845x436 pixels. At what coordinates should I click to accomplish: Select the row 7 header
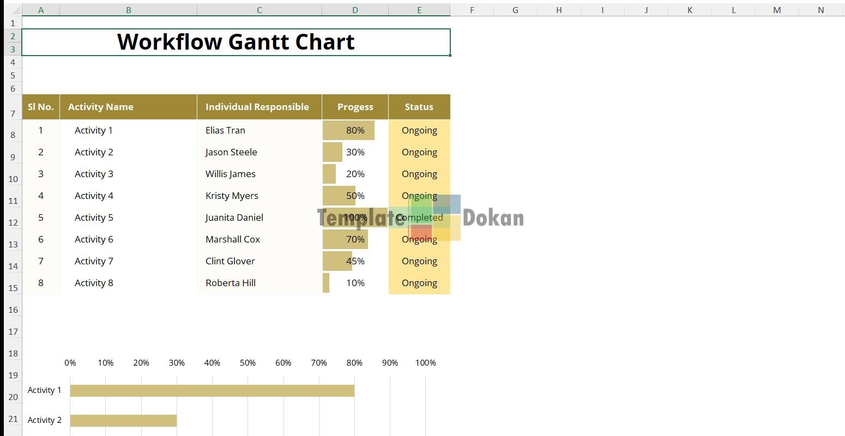pyautogui.click(x=13, y=113)
